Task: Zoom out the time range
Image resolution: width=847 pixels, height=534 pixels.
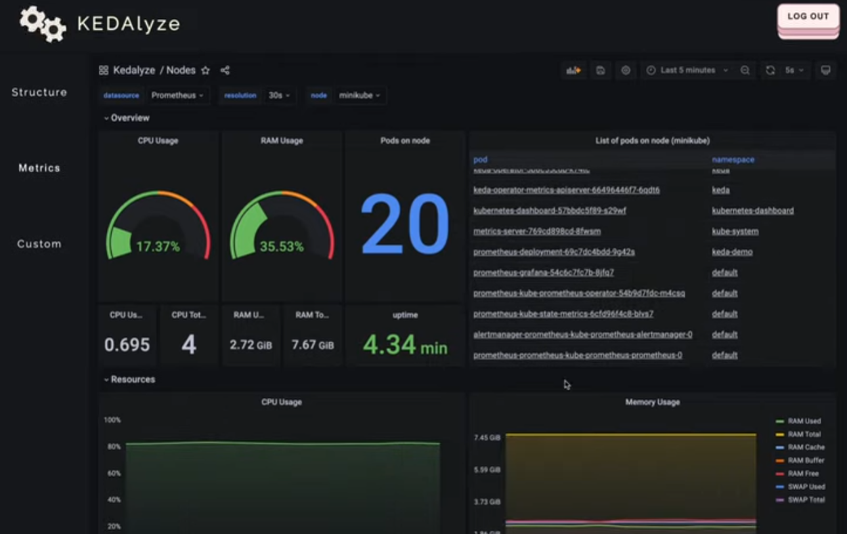Action: [x=745, y=70]
